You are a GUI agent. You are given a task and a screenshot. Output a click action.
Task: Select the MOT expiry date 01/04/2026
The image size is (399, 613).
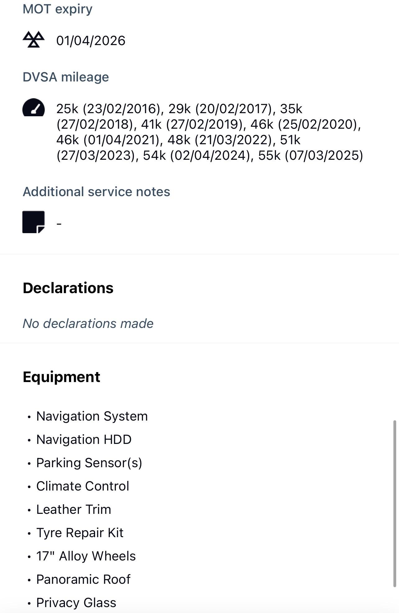91,41
